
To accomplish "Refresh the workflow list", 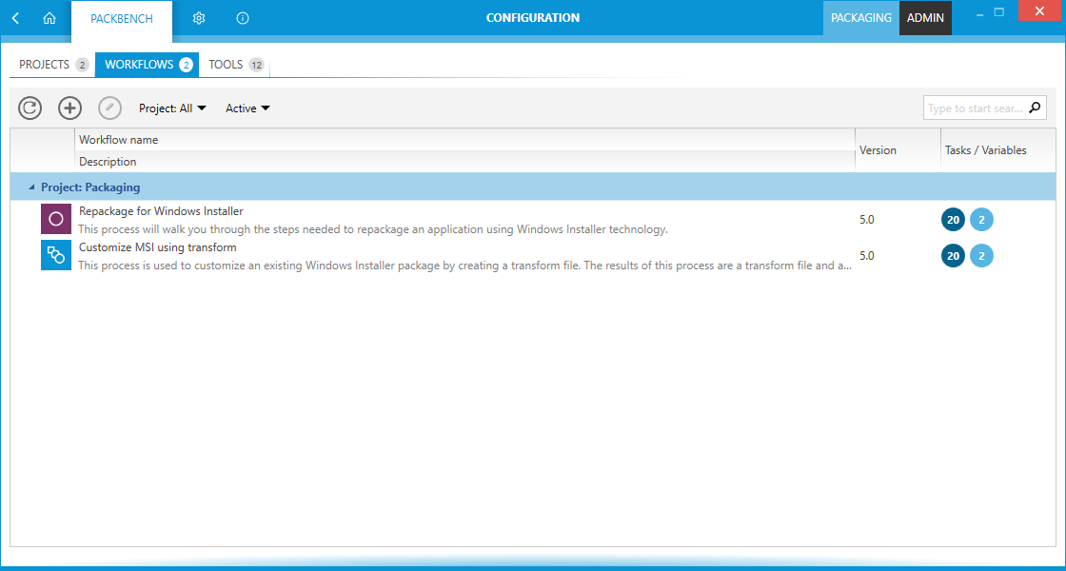I will coord(30,108).
